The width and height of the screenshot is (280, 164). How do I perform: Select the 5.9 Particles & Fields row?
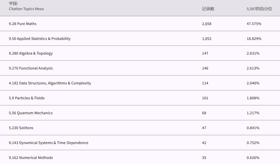click(27, 98)
